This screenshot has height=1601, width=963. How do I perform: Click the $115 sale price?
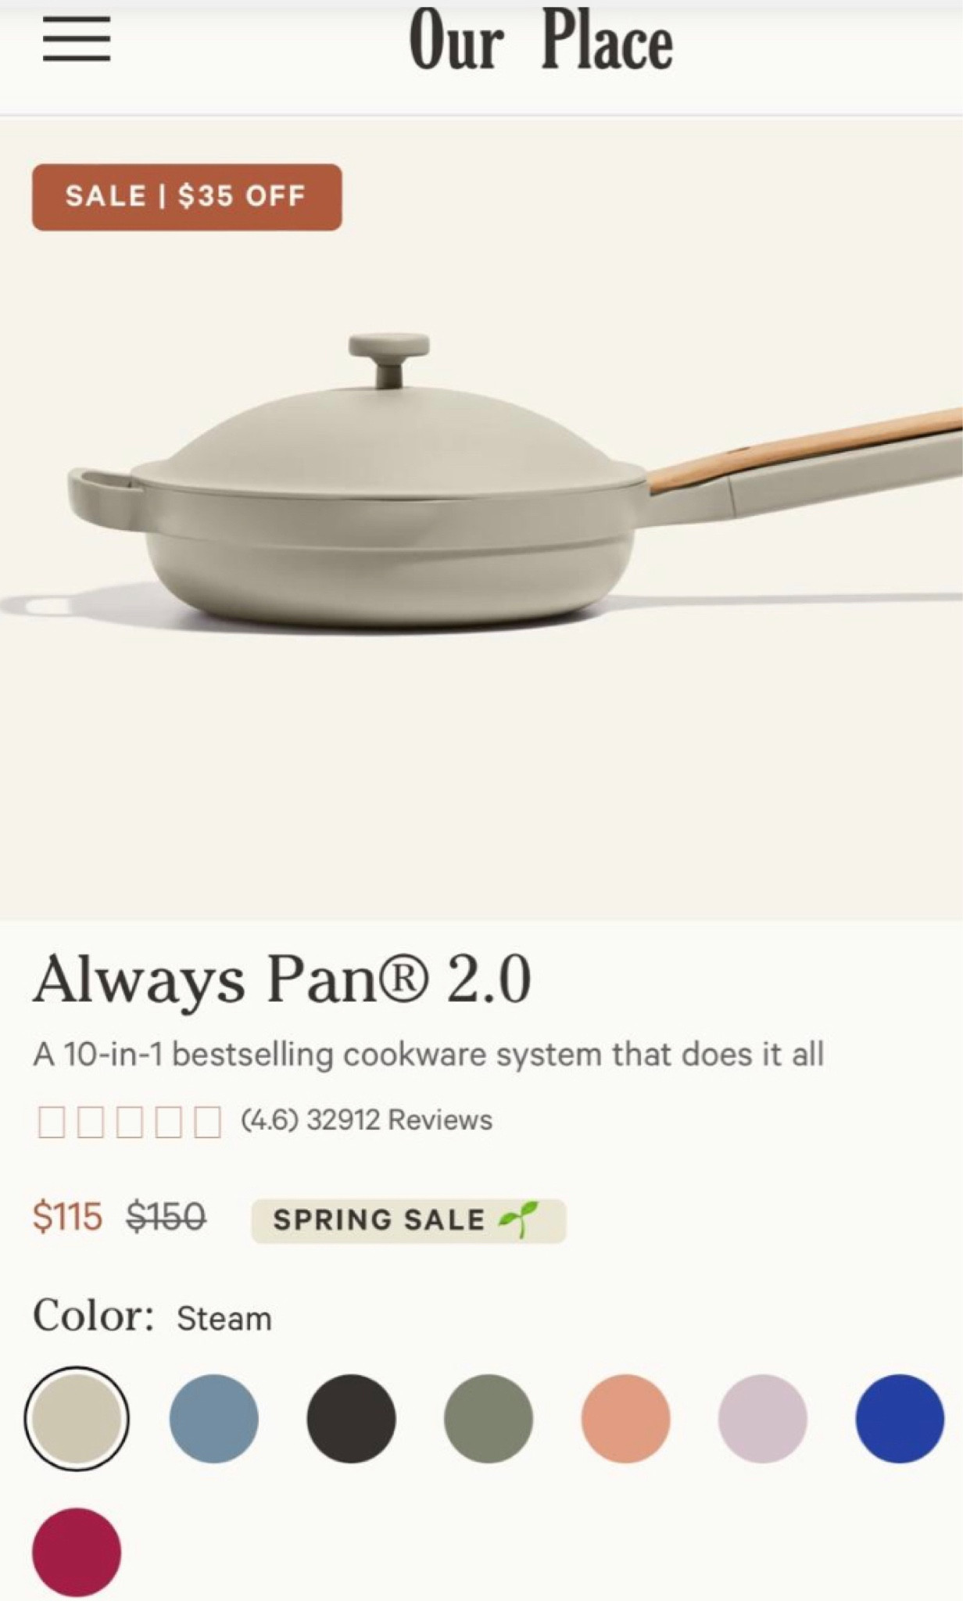point(68,1217)
